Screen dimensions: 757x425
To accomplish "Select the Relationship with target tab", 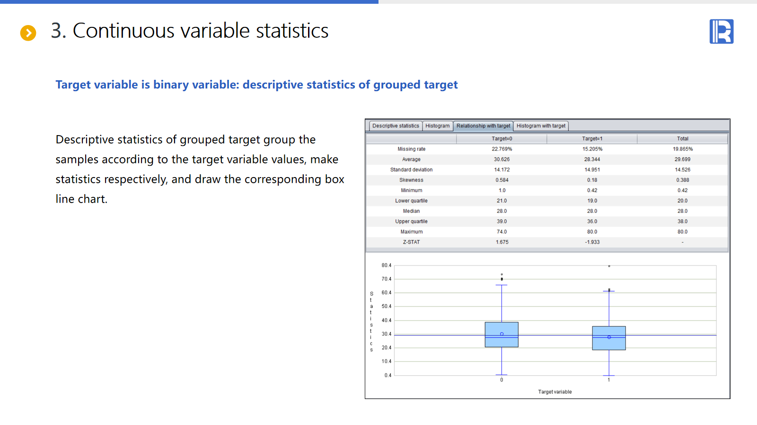I will click(483, 126).
